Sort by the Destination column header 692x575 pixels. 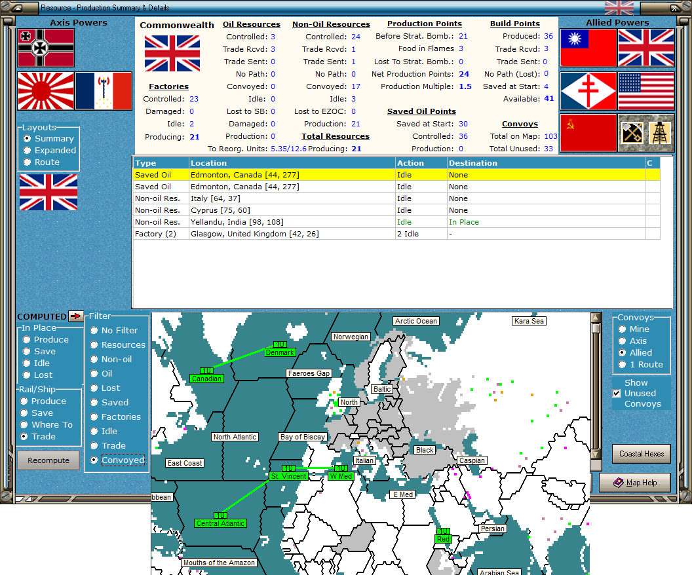pyautogui.click(x=546, y=163)
